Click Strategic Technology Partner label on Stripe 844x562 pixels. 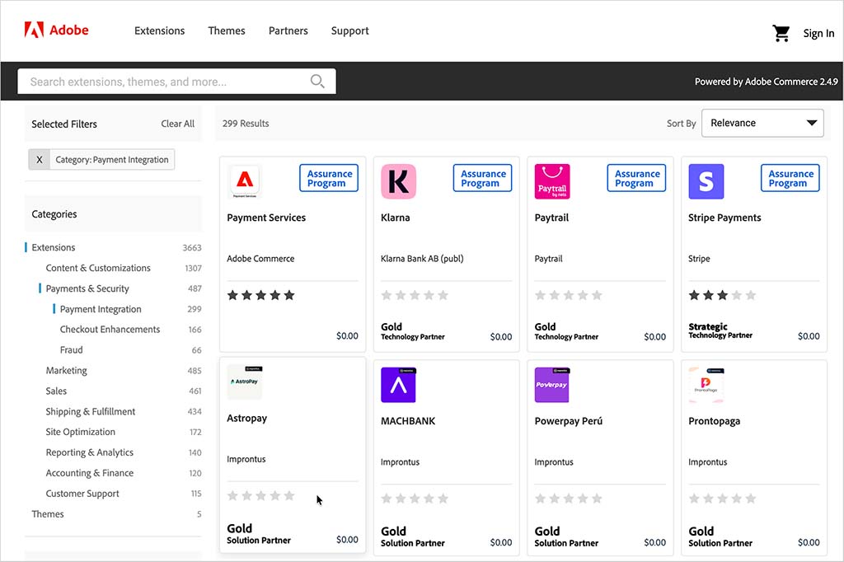click(x=720, y=330)
